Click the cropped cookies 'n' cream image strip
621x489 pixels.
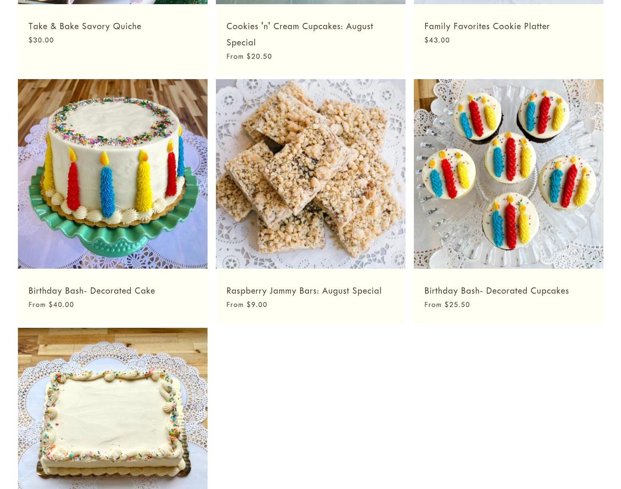coord(310,2)
